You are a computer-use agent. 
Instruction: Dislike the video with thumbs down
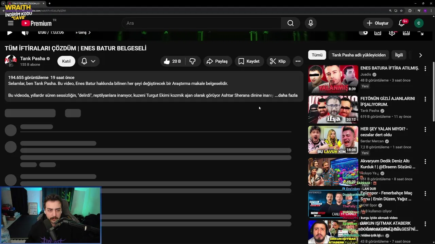192,61
